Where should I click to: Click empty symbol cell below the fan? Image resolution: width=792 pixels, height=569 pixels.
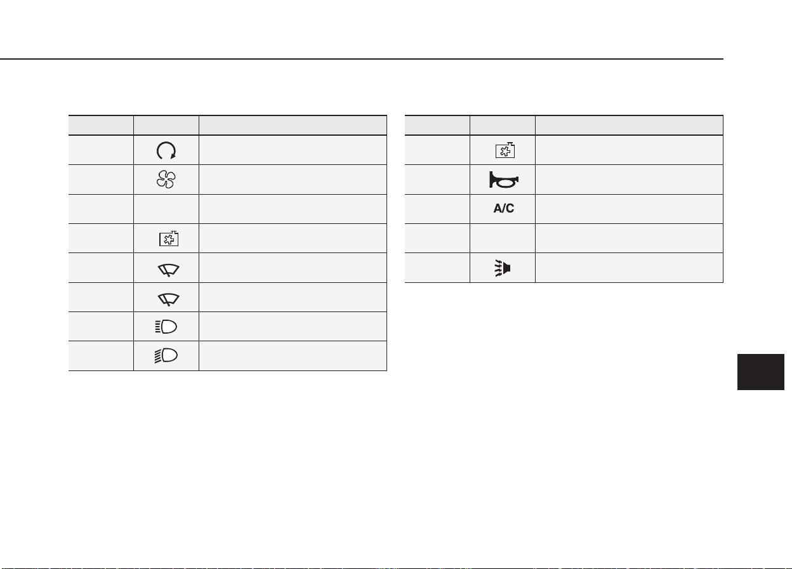tap(166, 209)
